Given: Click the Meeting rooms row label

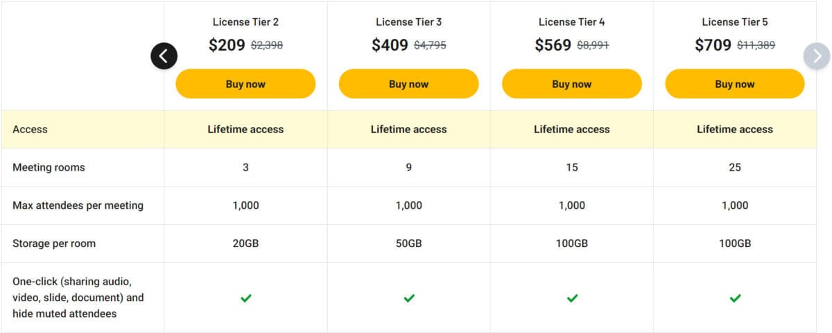Looking at the screenshot, I should click(49, 167).
